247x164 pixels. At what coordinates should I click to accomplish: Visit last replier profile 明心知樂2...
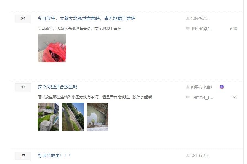[202, 29]
